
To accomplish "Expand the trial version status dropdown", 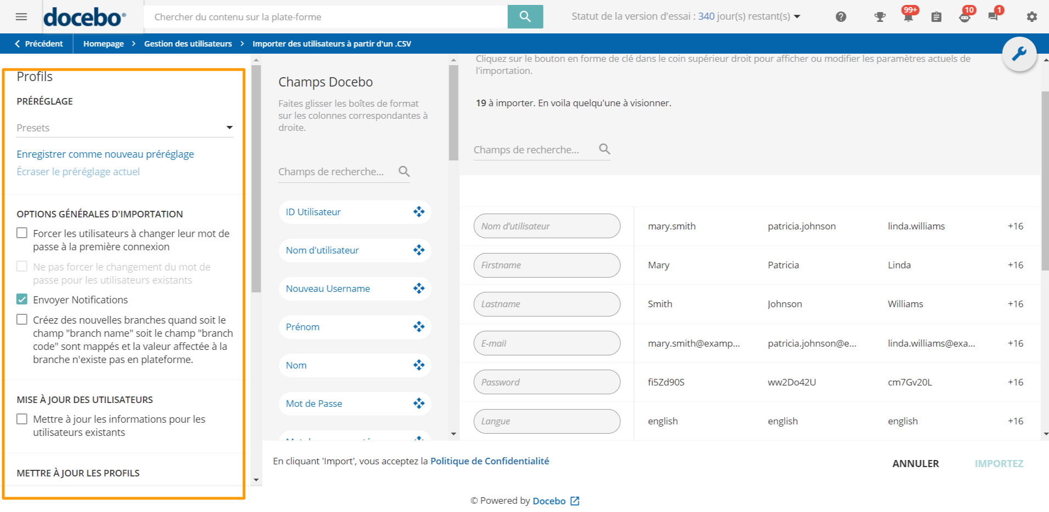I will point(797,16).
